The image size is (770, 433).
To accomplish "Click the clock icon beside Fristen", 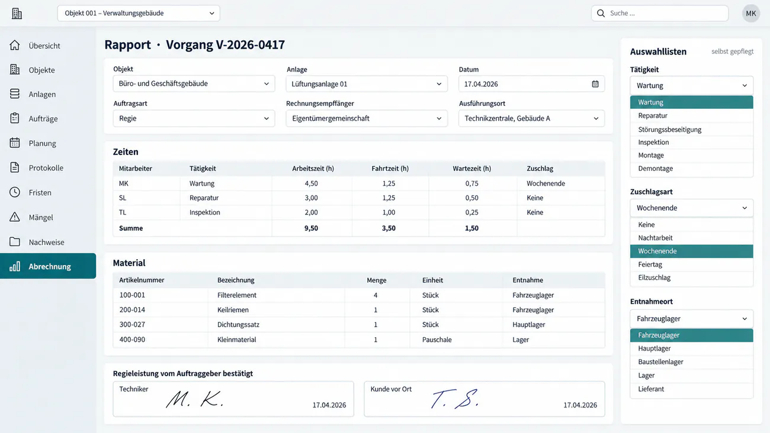I will coord(15,192).
